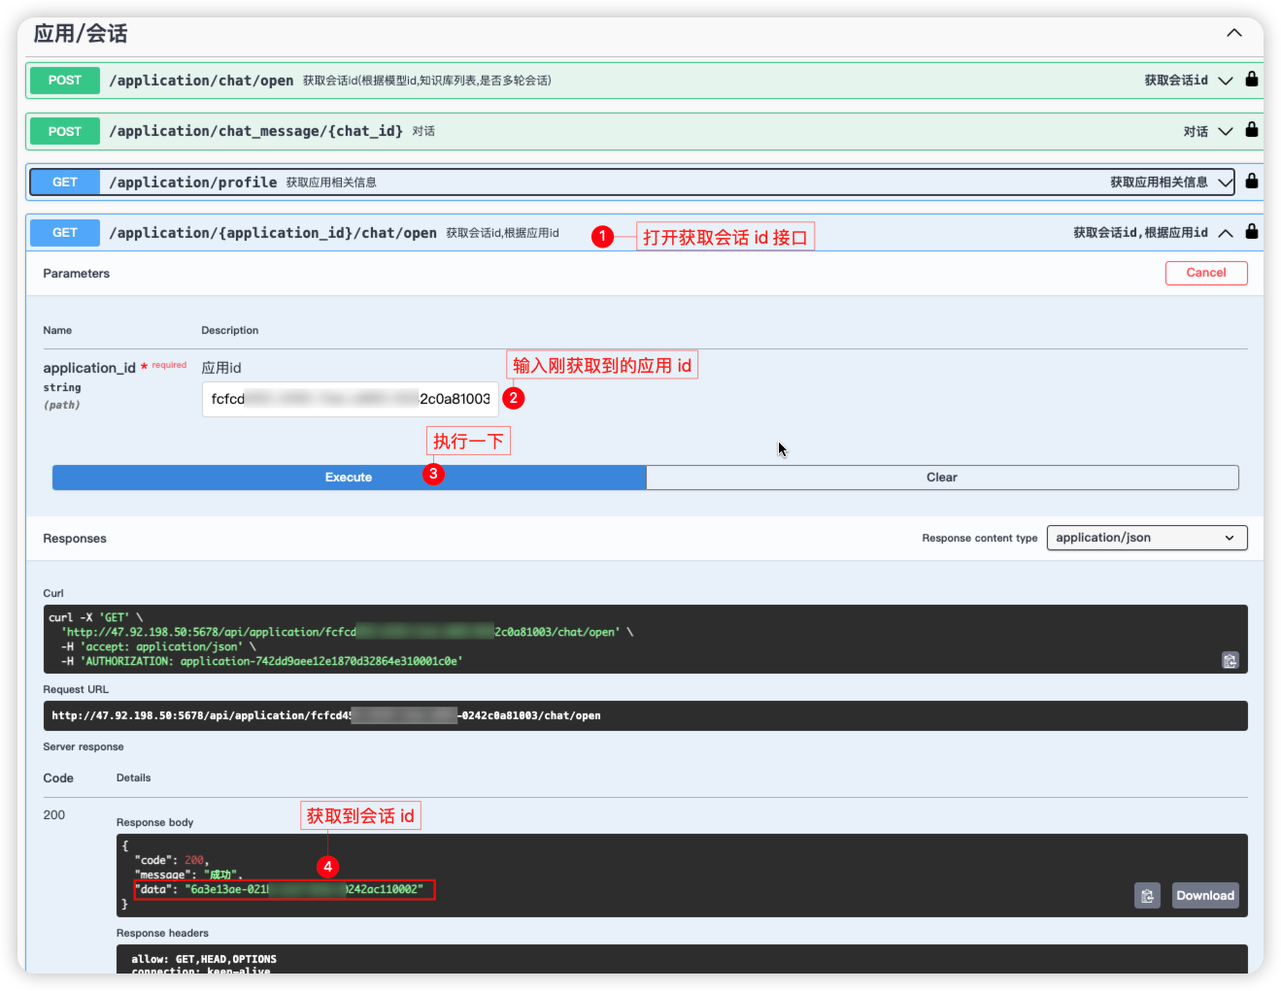Click the GET badge on the profile endpoint
Screen dimensions: 1281x991
pyautogui.click(x=64, y=182)
